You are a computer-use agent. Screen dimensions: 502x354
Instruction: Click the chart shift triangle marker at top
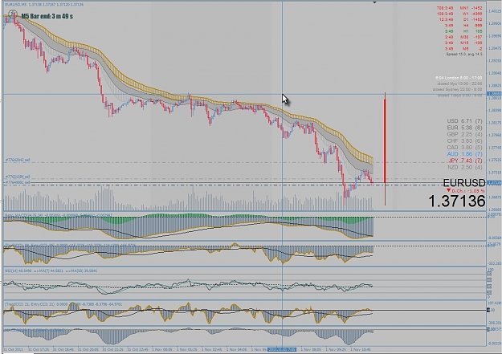point(374,2)
